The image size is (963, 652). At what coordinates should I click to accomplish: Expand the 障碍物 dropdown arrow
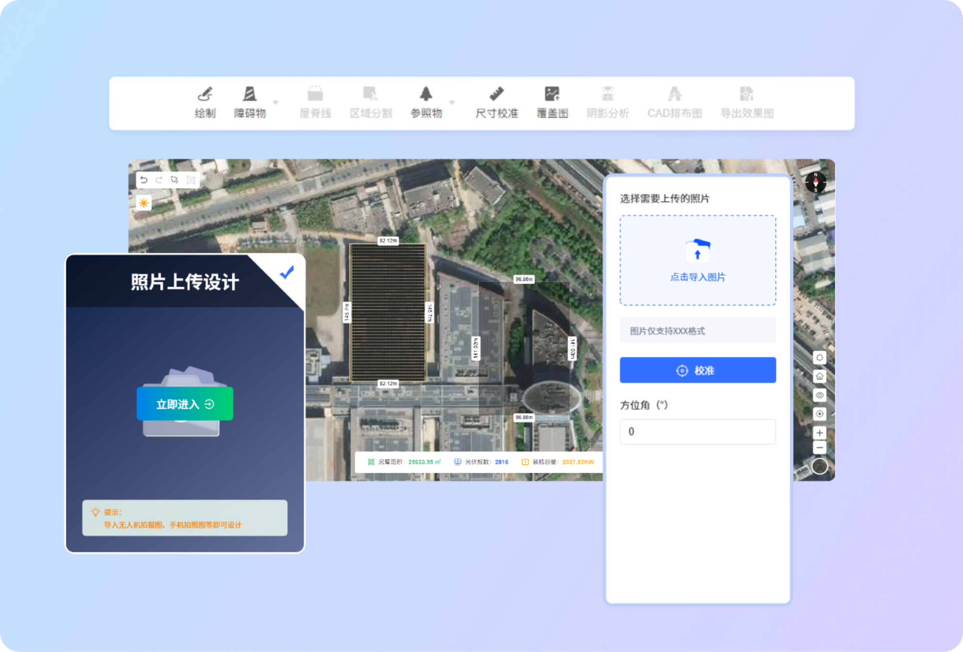(275, 103)
